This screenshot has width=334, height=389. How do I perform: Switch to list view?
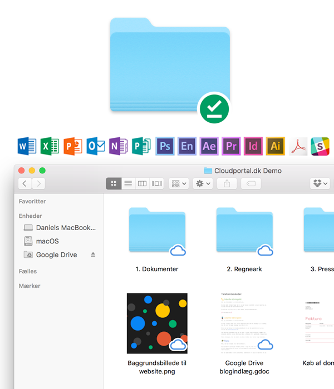coord(128,183)
